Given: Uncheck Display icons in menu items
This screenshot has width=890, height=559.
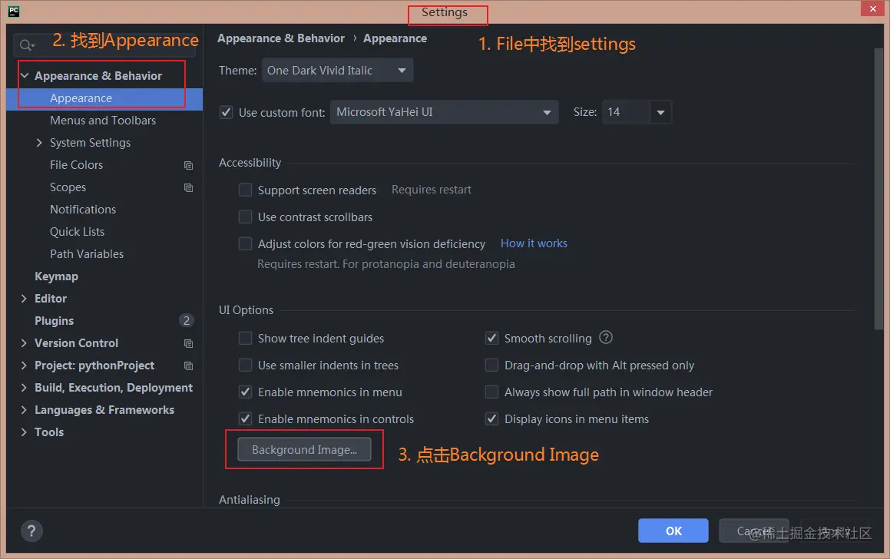Looking at the screenshot, I should coord(491,418).
